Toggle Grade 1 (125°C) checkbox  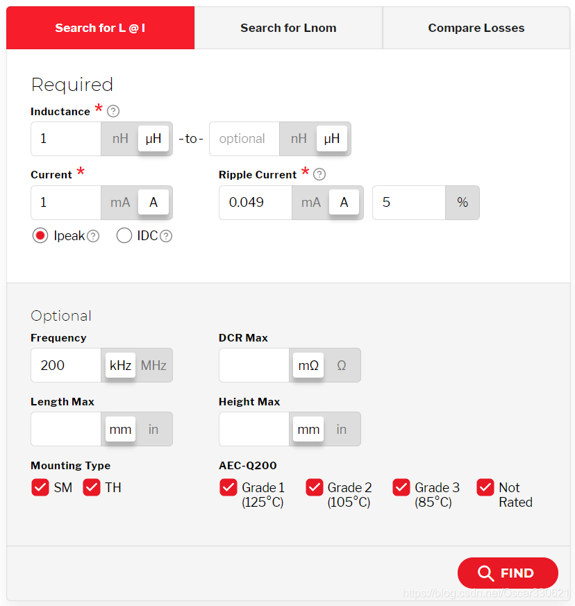tap(228, 487)
